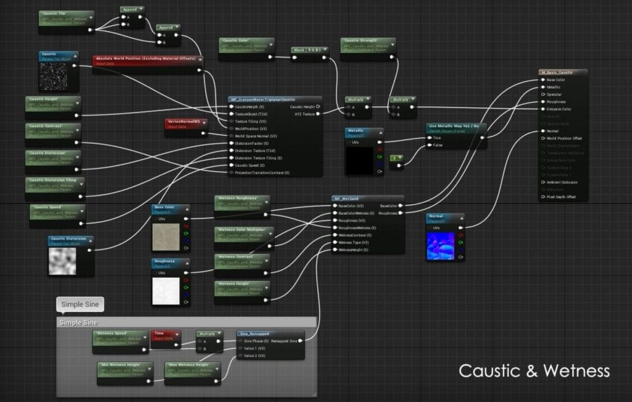Click the Value 2 (V3) pin on Sine_Remapped

241,356
